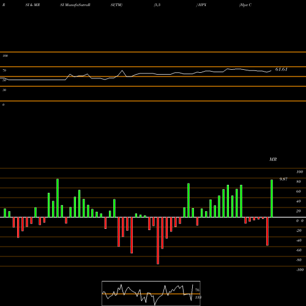306x306 pixels.
Task: Click the tallest red bar reaching near -100
Action: (x=158, y=241)
